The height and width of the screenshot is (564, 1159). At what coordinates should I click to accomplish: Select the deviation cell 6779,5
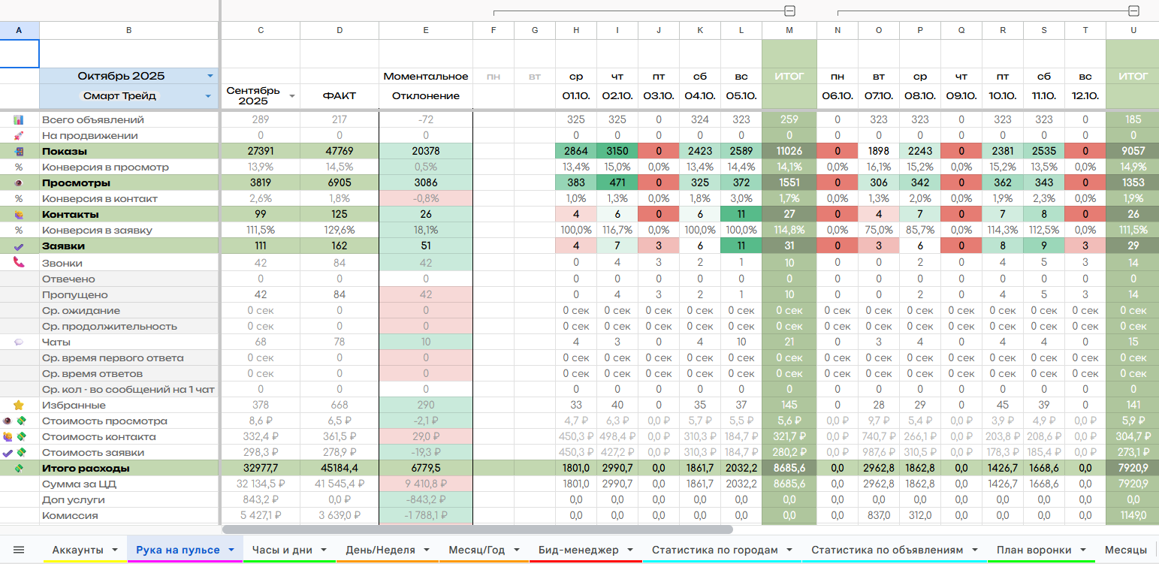tap(426, 468)
